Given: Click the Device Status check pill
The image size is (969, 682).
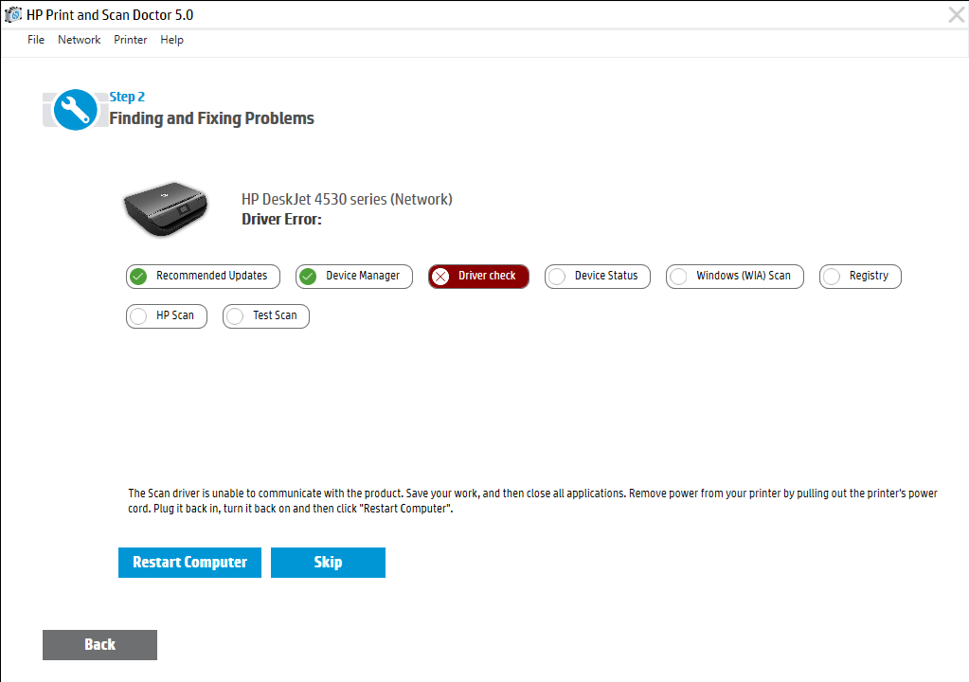Looking at the screenshot, I should (598, 277).
